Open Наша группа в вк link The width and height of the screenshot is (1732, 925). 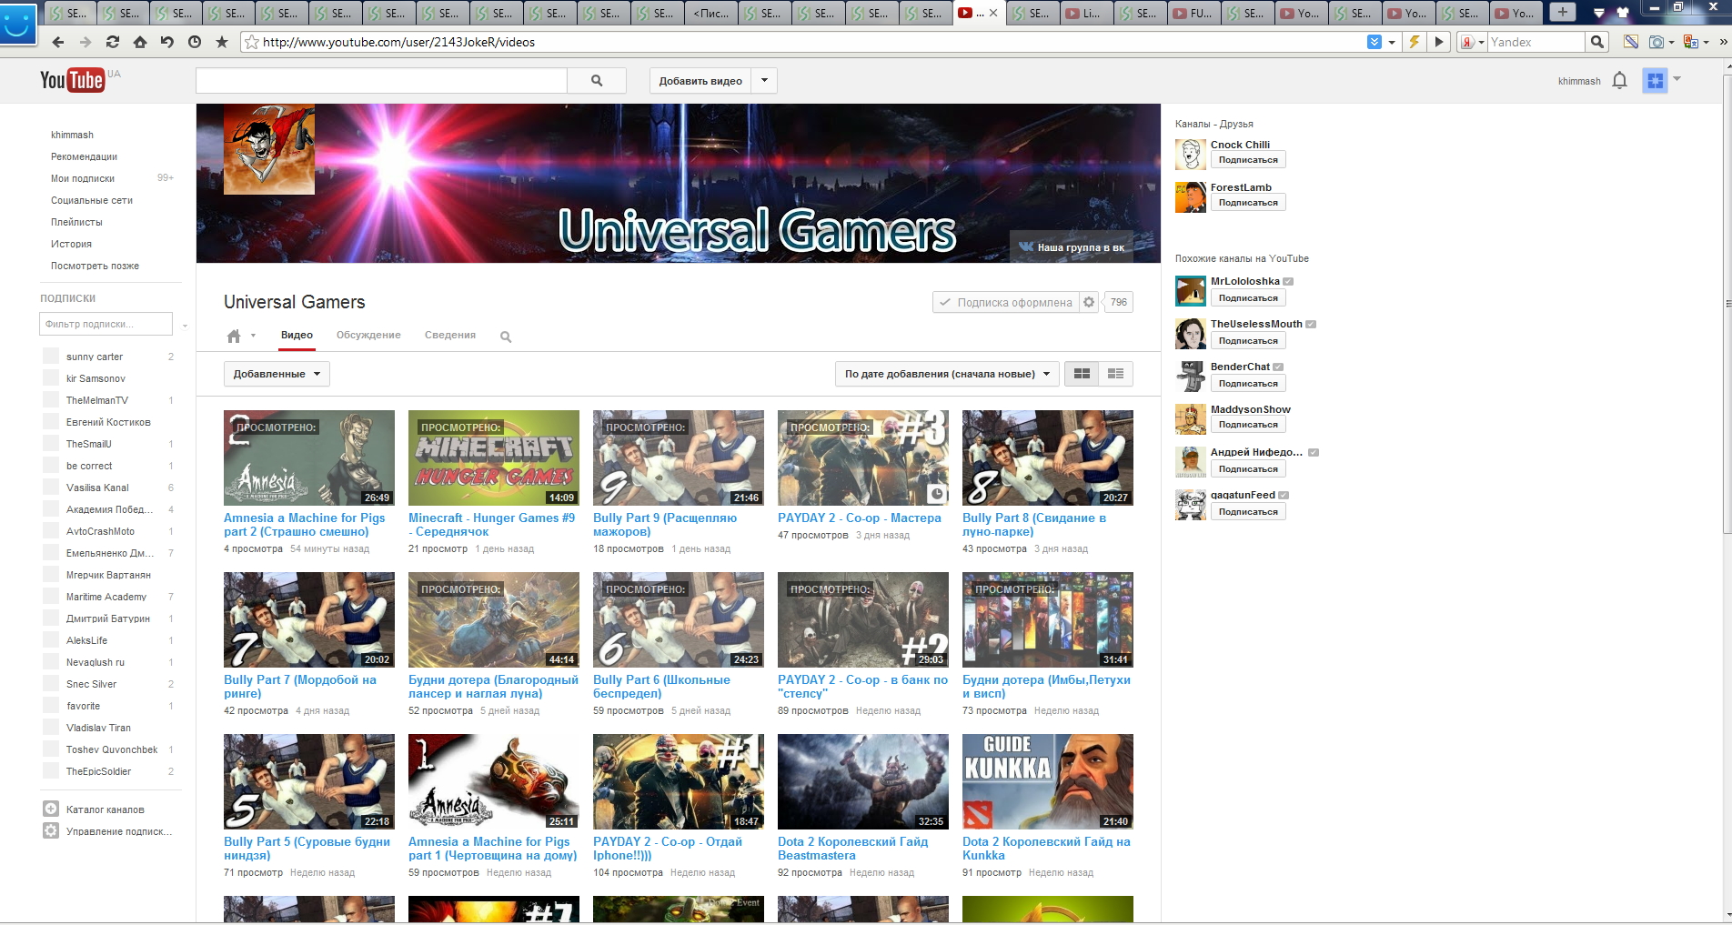pos(1072,247)
